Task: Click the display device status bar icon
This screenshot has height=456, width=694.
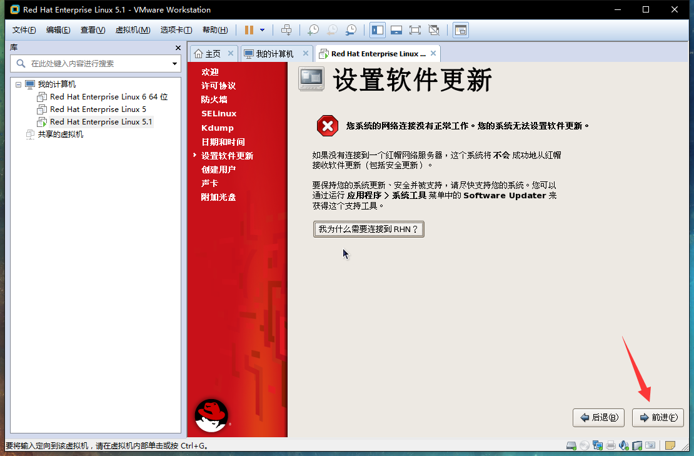Action: [x=650, y=445]
